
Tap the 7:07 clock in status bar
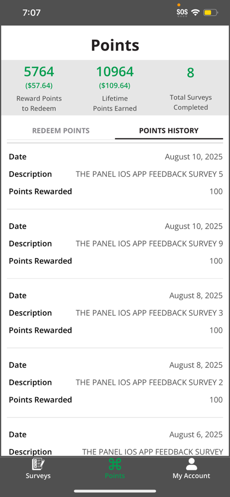tap(31, 13)
